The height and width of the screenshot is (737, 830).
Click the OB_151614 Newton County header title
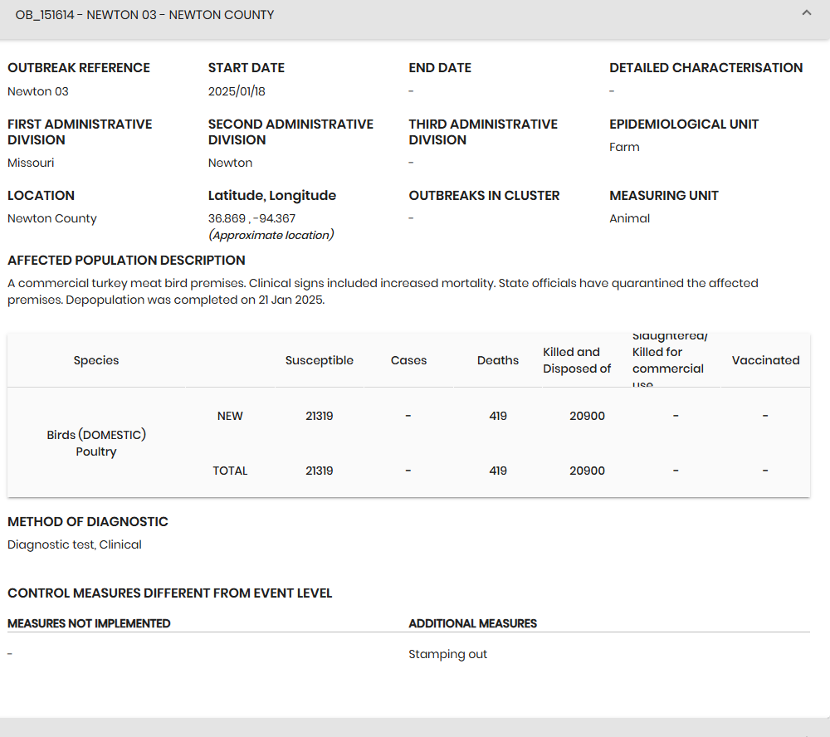pyautogui.click(x=144, y=15)
